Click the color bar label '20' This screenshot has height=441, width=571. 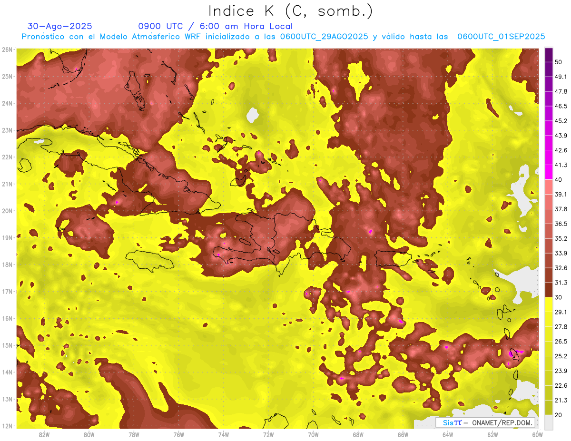click(x=558, y=415)
